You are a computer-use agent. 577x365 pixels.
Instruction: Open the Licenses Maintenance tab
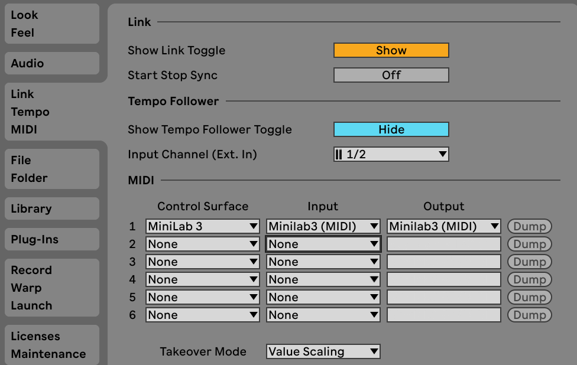click(52, 345)
